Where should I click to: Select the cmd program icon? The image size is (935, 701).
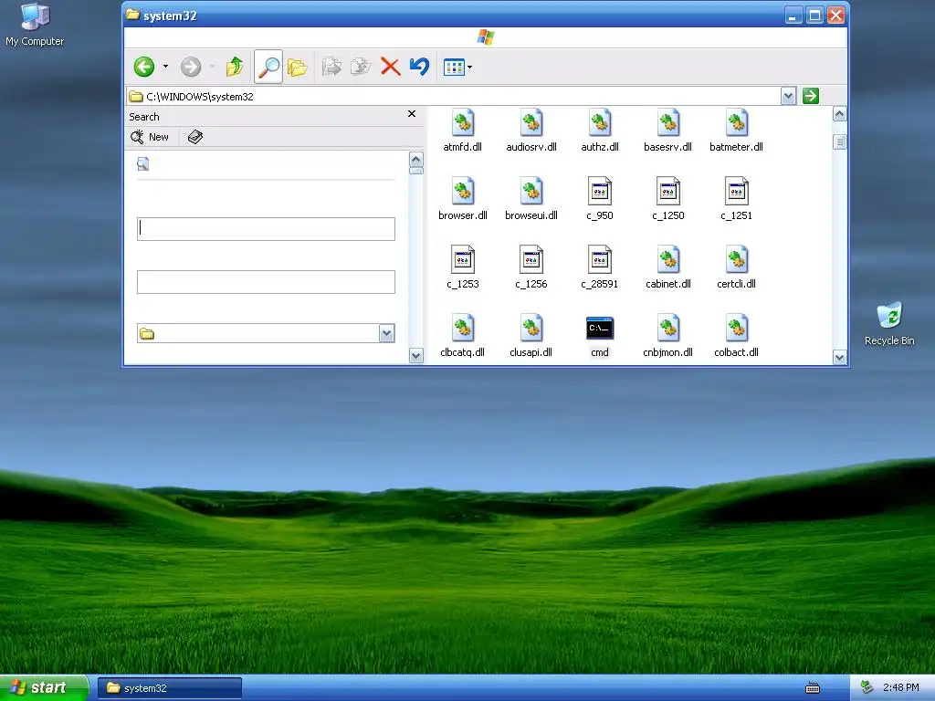pos(600,337)
